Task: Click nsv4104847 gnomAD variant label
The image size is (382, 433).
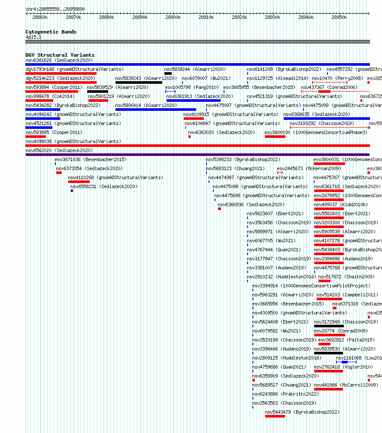Action: click(232, 123)
